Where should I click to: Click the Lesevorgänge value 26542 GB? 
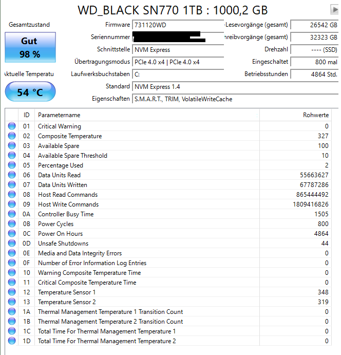[x=314, y=25]
